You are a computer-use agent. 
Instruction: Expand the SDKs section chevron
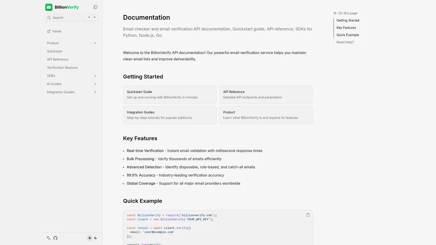click(x=95, y=76)
